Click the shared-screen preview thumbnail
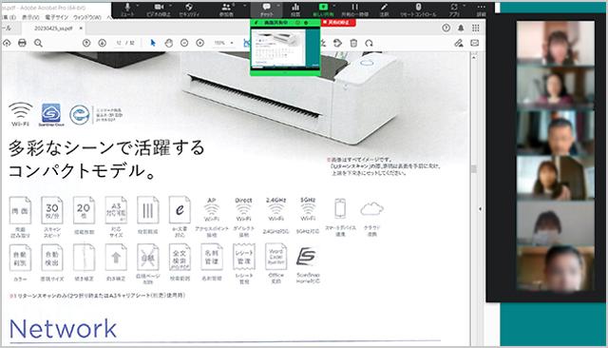608x348 pixels. [285, 48]
